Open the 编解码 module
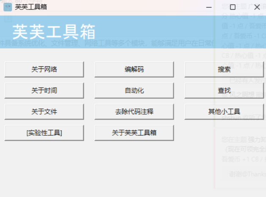Viewport: 266px width, 197px height. tap(134, 70)
